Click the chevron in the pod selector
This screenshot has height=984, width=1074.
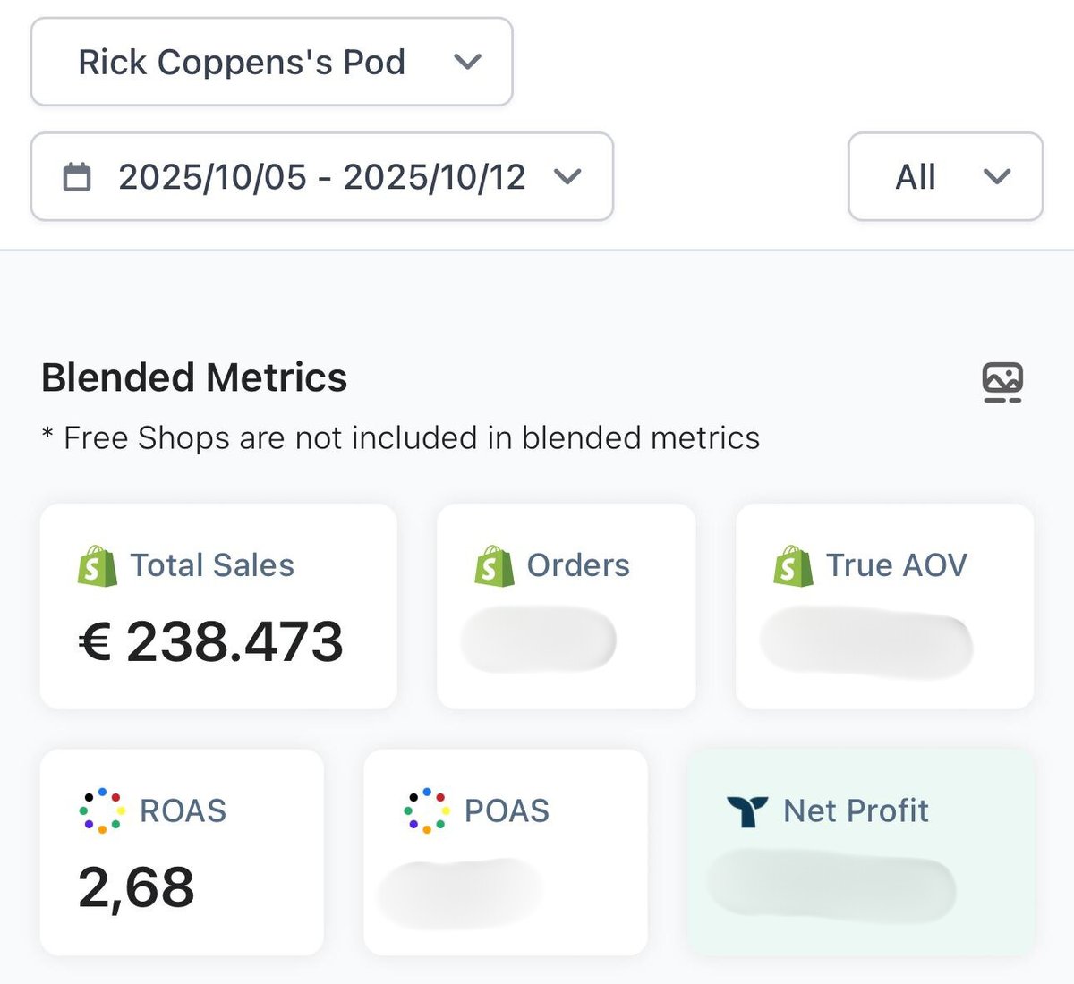[467, 63]
